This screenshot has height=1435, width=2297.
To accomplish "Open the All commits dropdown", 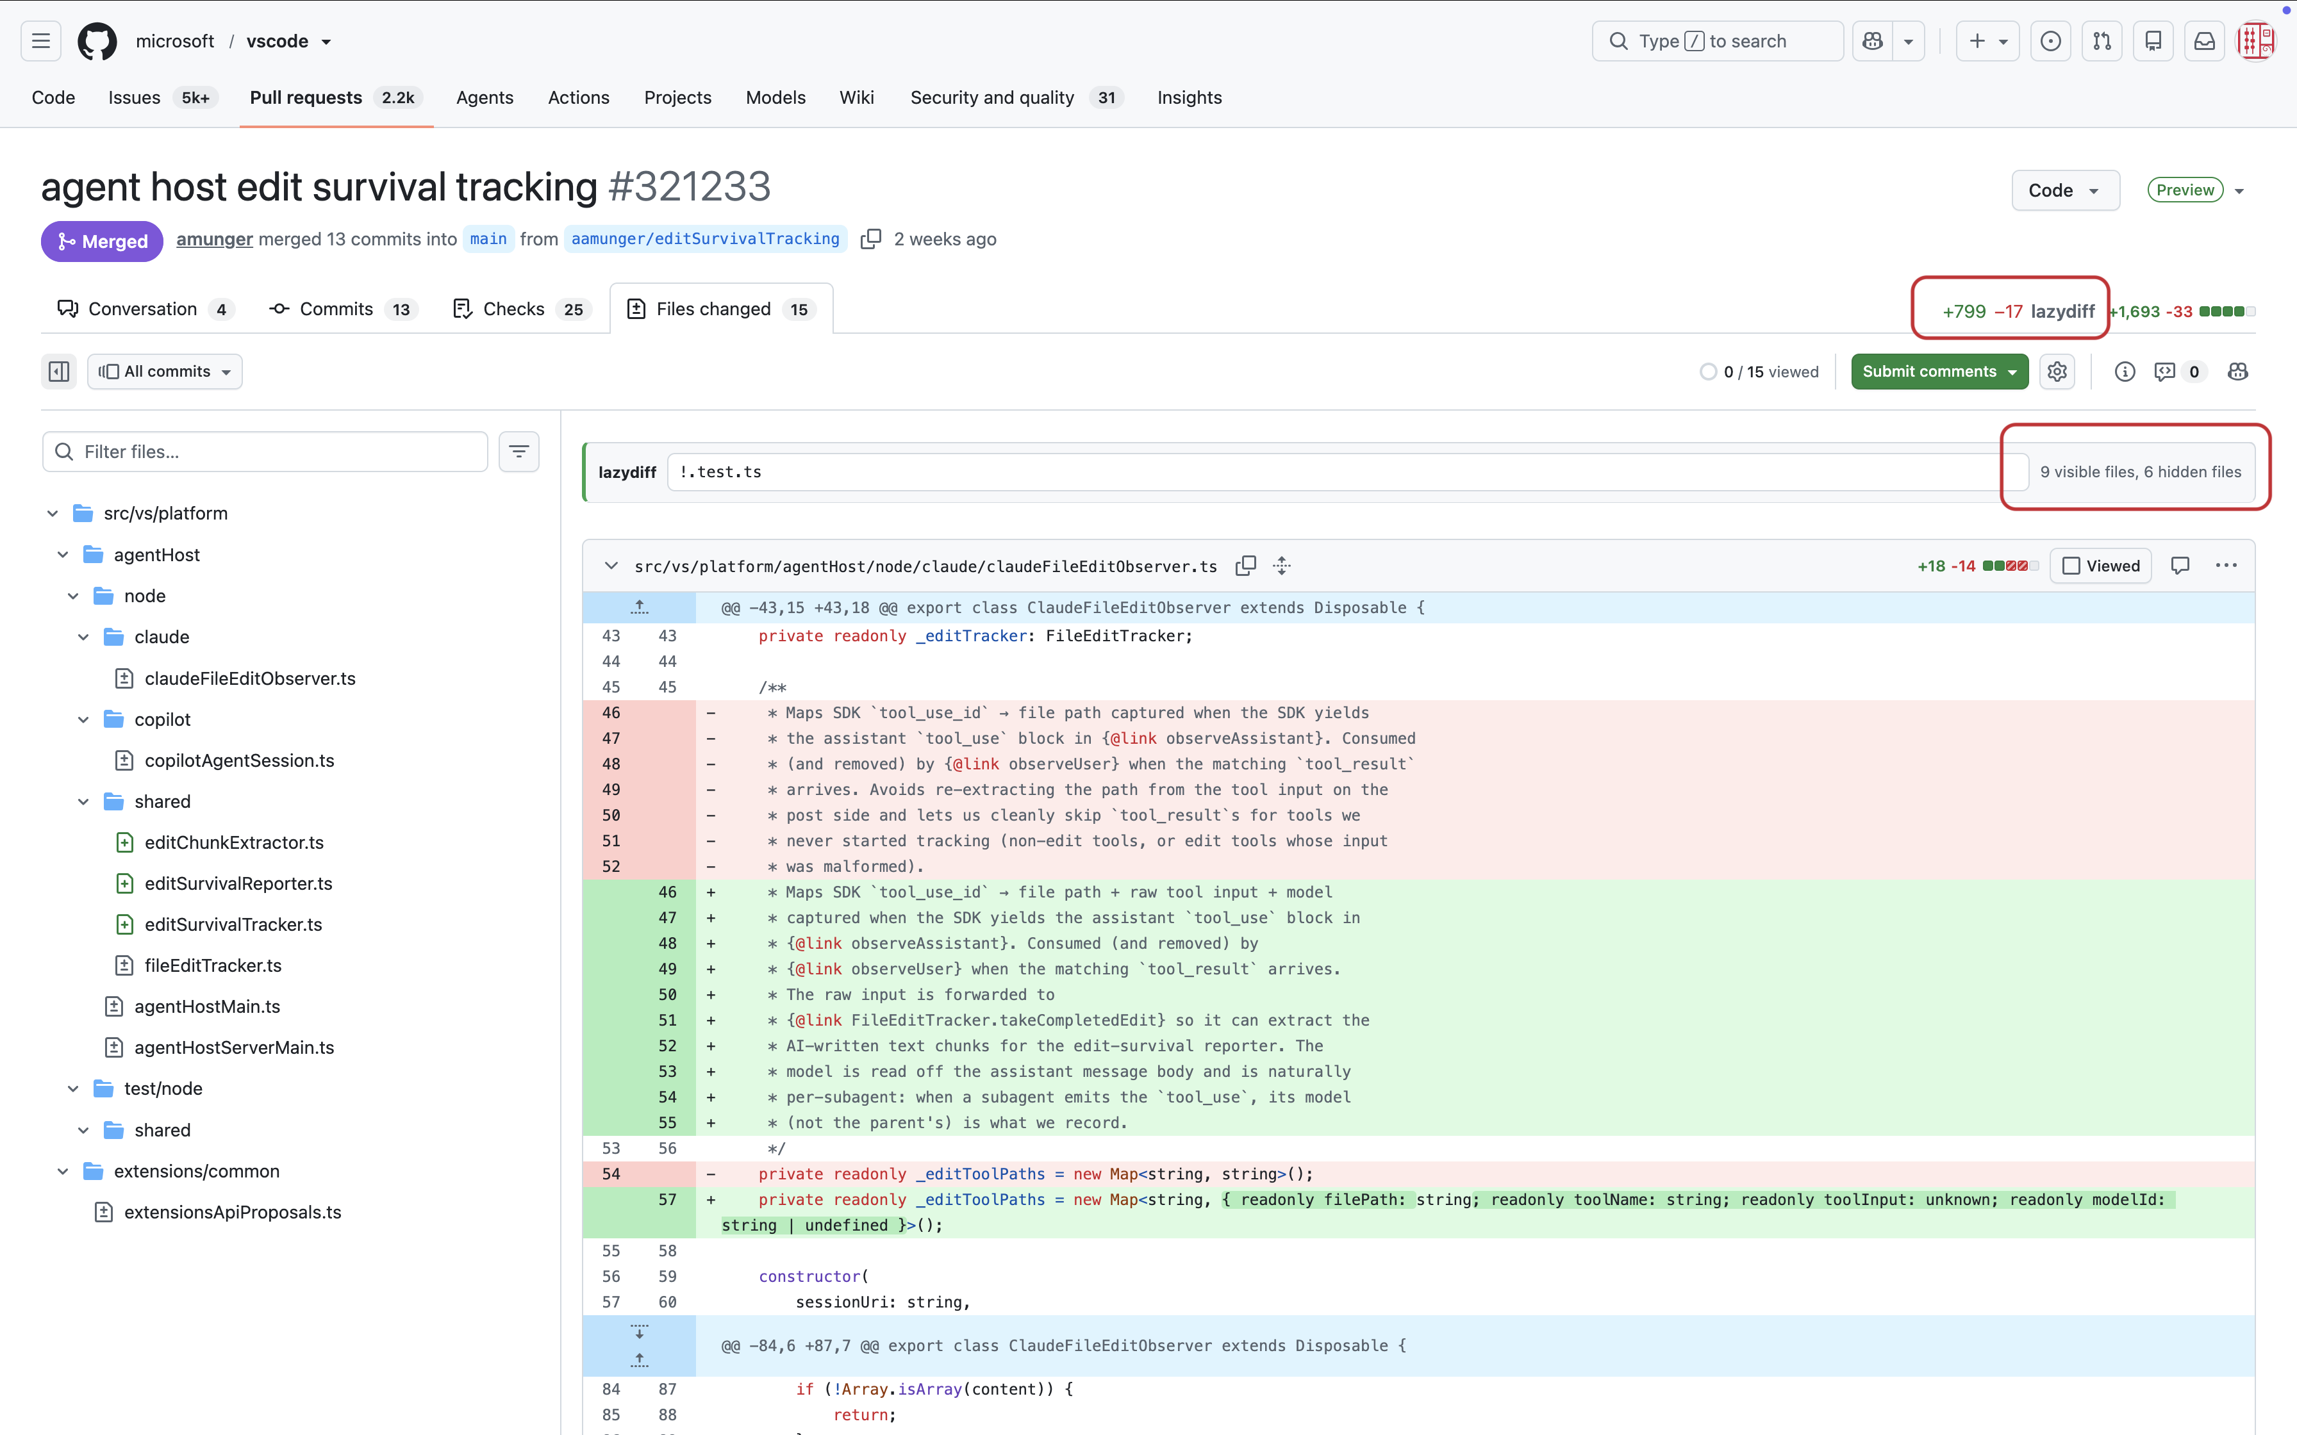I will pos(165,371).
